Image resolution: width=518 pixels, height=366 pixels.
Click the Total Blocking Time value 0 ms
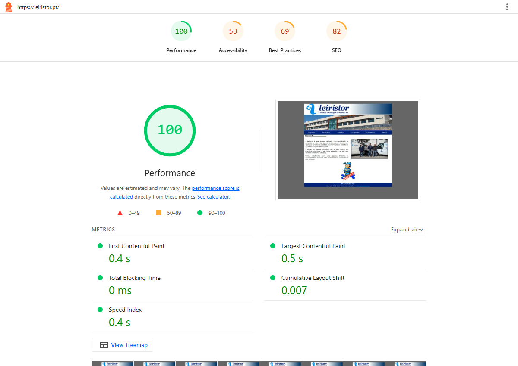coord(120,290)
